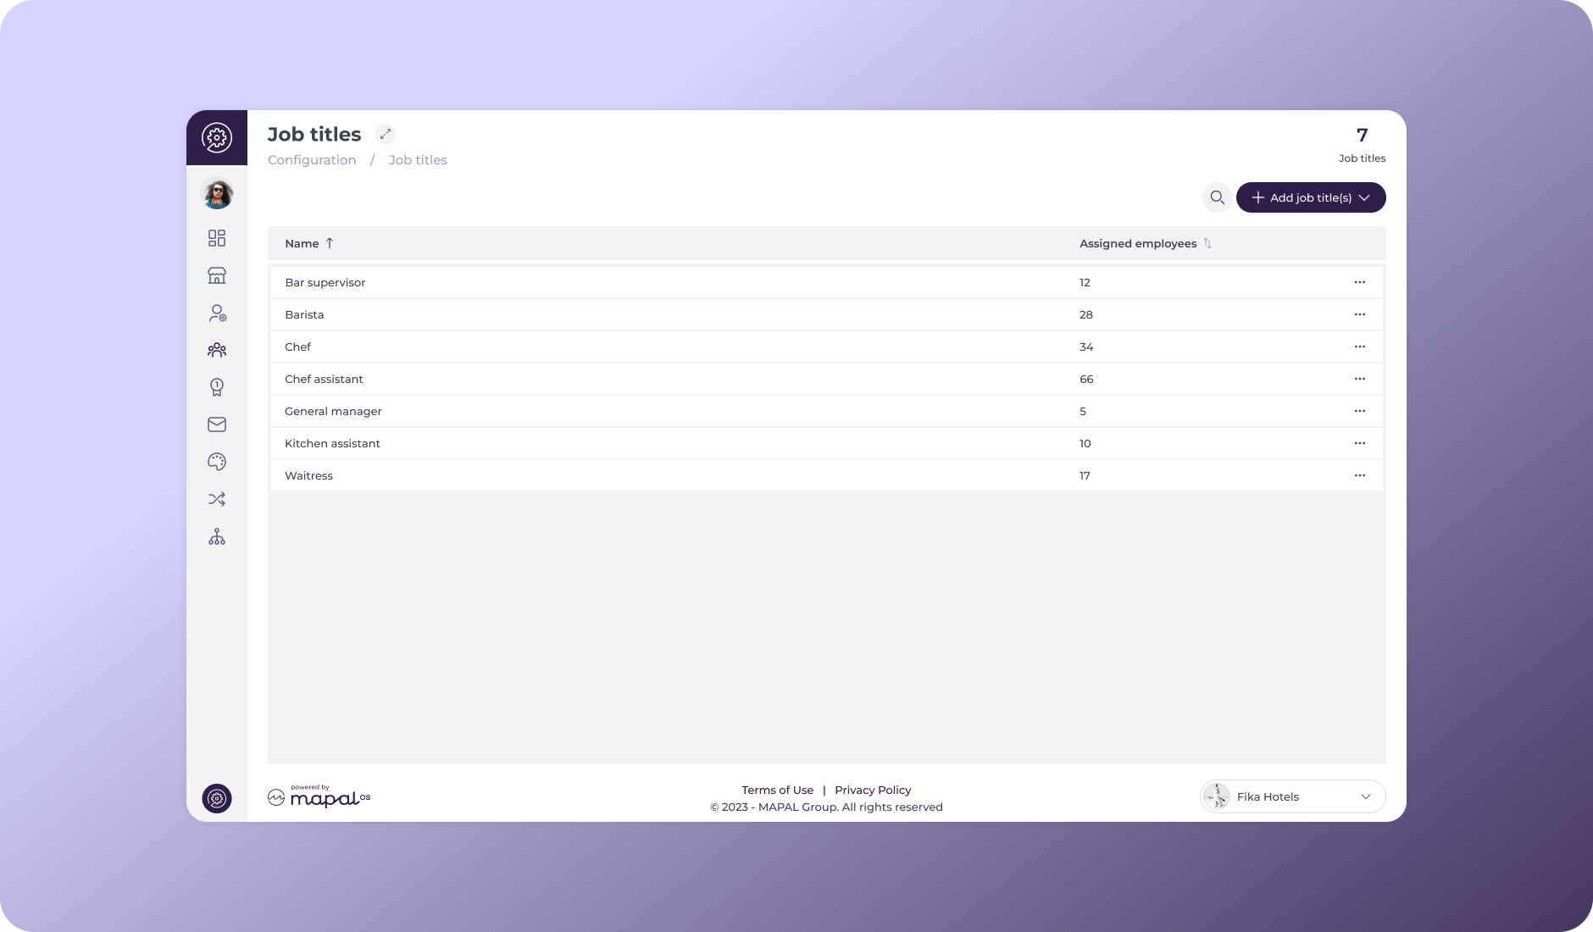Screen dimensions: 1593x932
Task: Open the hierarchy tree icon in sidebar
Action: tap(217, 537)
